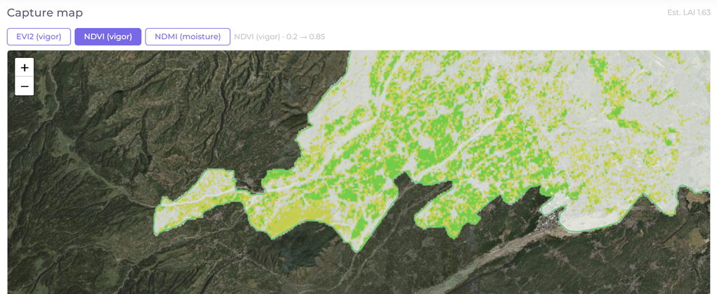Click the Capture map heading

tap(45, 13)
